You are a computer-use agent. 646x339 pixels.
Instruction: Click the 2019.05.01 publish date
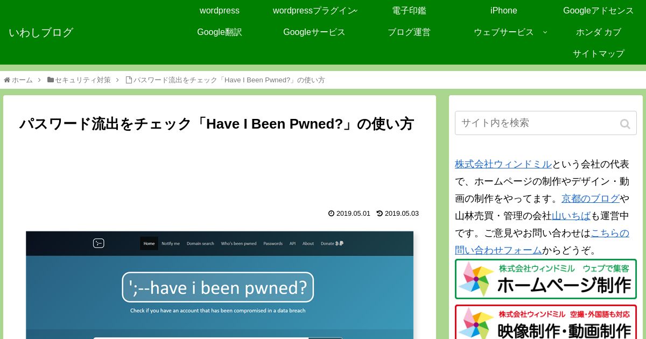coord(353,214)
